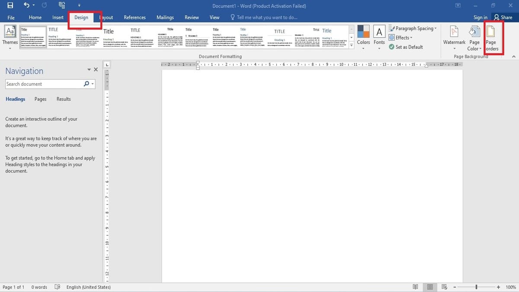Open the References tab
The image size is (519, 292).
coord(135,18)
